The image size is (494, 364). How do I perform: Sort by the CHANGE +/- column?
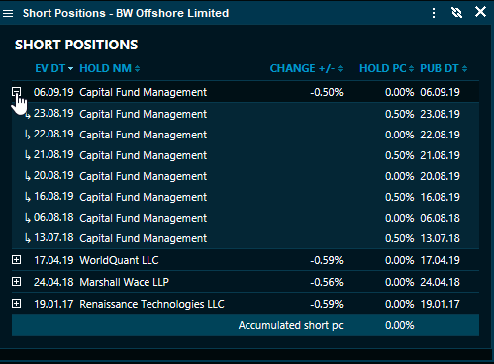coord(306,68)
